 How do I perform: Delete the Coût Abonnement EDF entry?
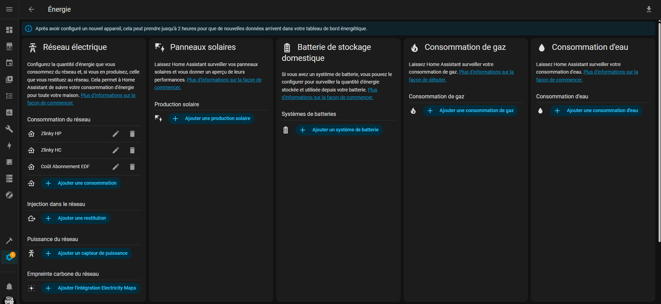(132, 167)
